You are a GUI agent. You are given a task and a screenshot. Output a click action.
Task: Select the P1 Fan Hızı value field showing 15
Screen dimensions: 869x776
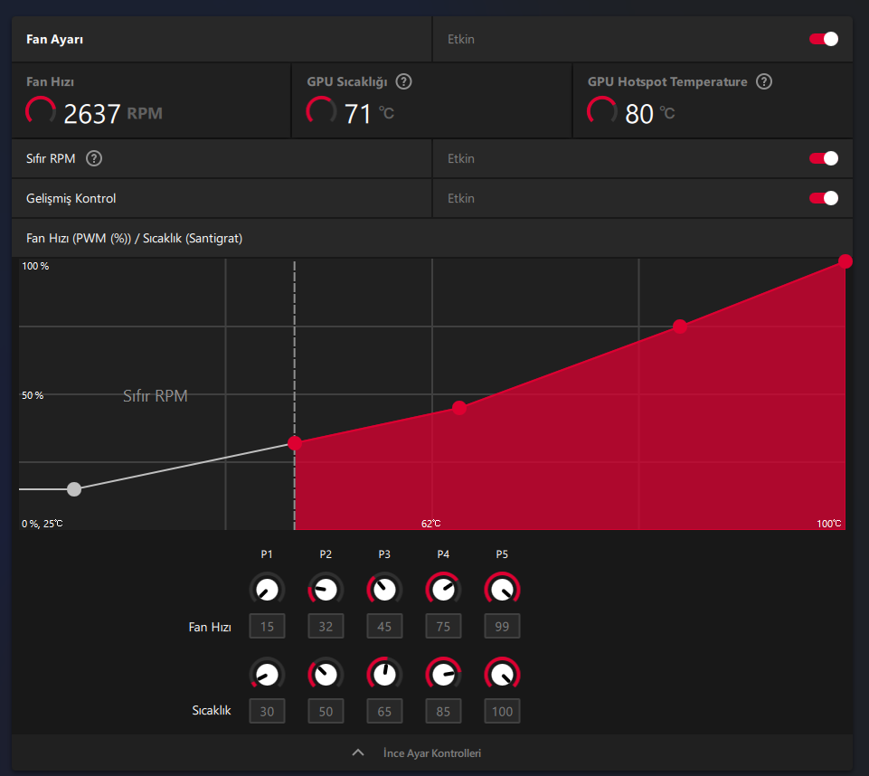click(267, 627)
